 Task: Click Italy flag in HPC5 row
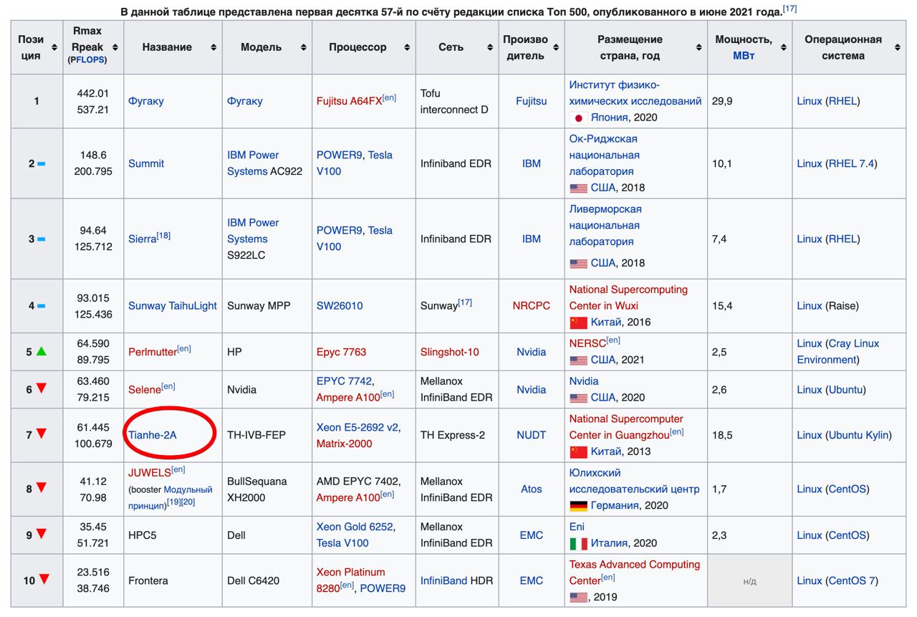(x=578, y=543)
